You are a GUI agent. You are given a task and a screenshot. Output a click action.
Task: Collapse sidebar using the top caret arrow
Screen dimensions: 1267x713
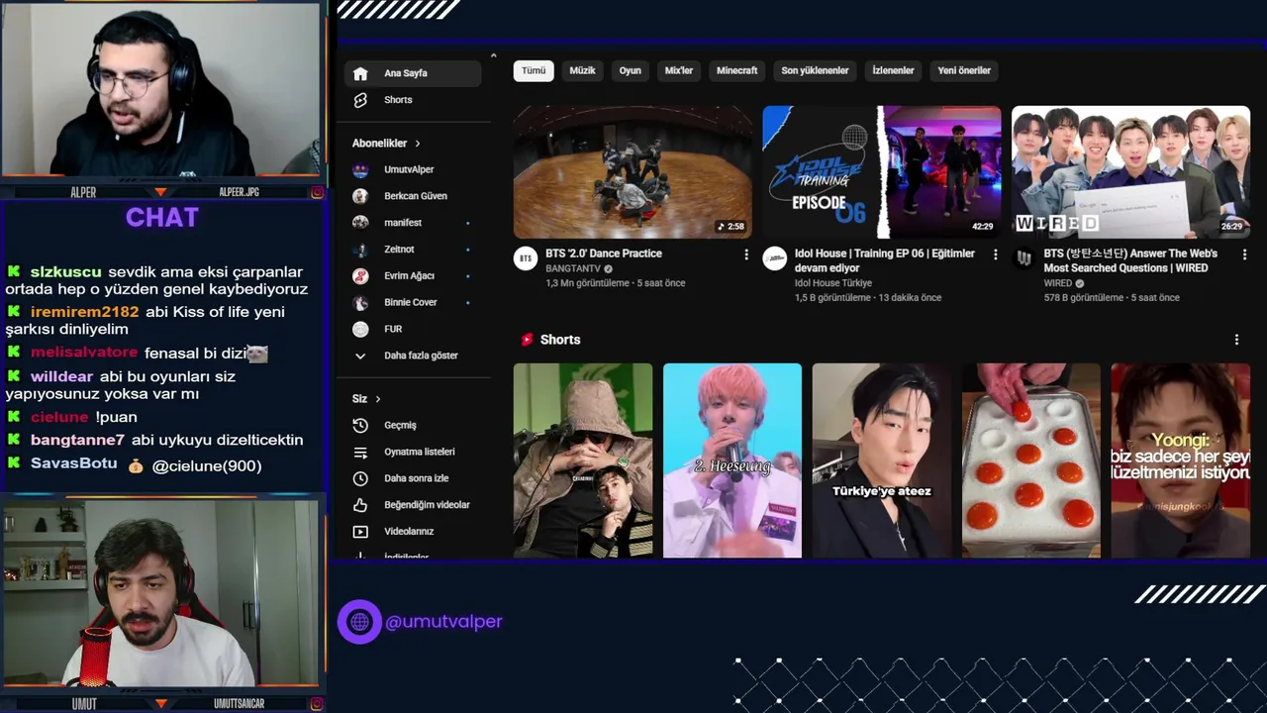[x=493, y=55]
